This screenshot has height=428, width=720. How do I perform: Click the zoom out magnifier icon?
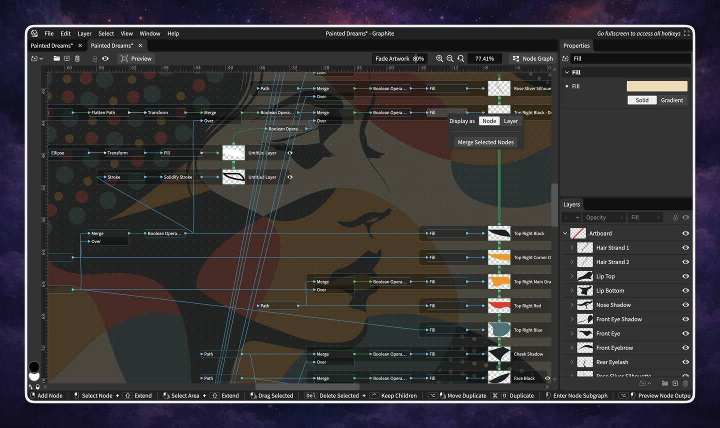[x=450, y=58]
